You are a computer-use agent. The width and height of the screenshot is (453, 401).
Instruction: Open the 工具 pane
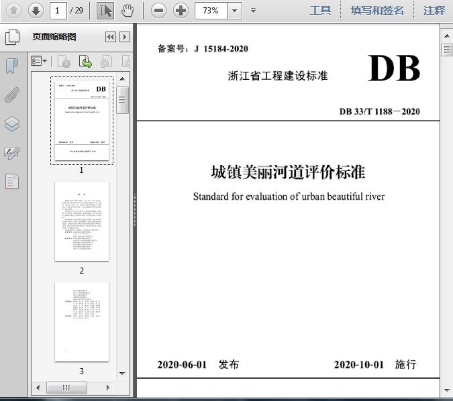tap(320, 11)
